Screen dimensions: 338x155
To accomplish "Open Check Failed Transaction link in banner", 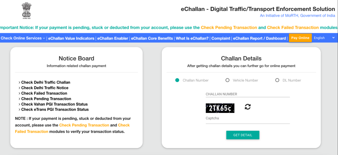I will (x=293, y=28).
